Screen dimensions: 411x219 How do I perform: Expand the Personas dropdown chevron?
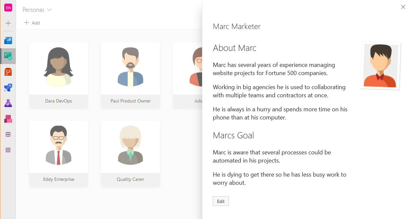coord(49,10)
